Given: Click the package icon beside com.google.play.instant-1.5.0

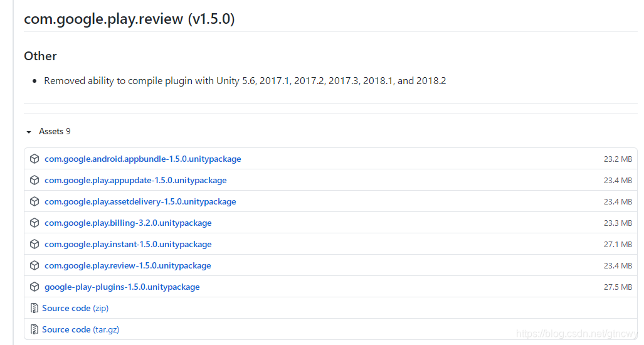Looking at the screenshot, I should pos(34,244).
